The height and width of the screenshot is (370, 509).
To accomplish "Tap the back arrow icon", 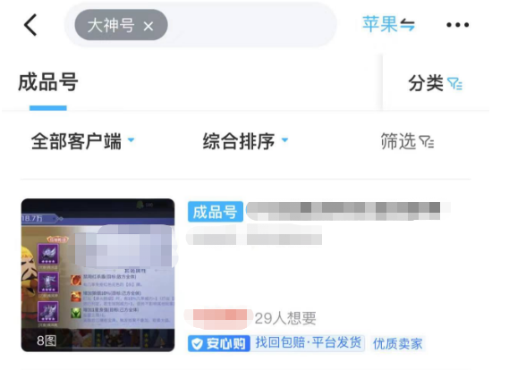I will pos(30,25).
